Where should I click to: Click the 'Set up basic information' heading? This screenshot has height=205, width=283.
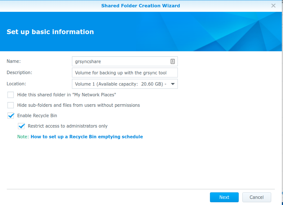pos(50,32)
